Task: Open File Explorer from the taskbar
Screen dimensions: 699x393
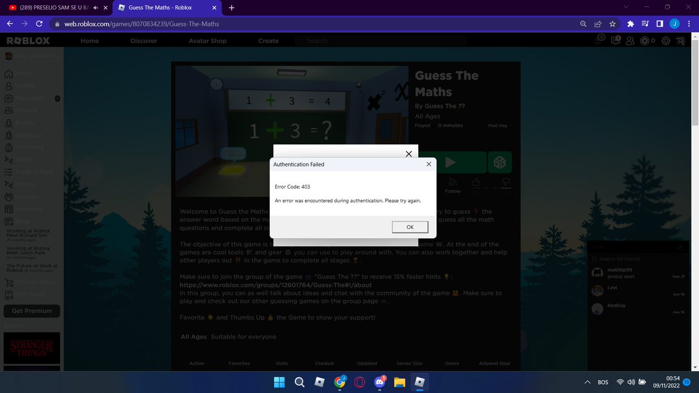Action: coord(400,382)
